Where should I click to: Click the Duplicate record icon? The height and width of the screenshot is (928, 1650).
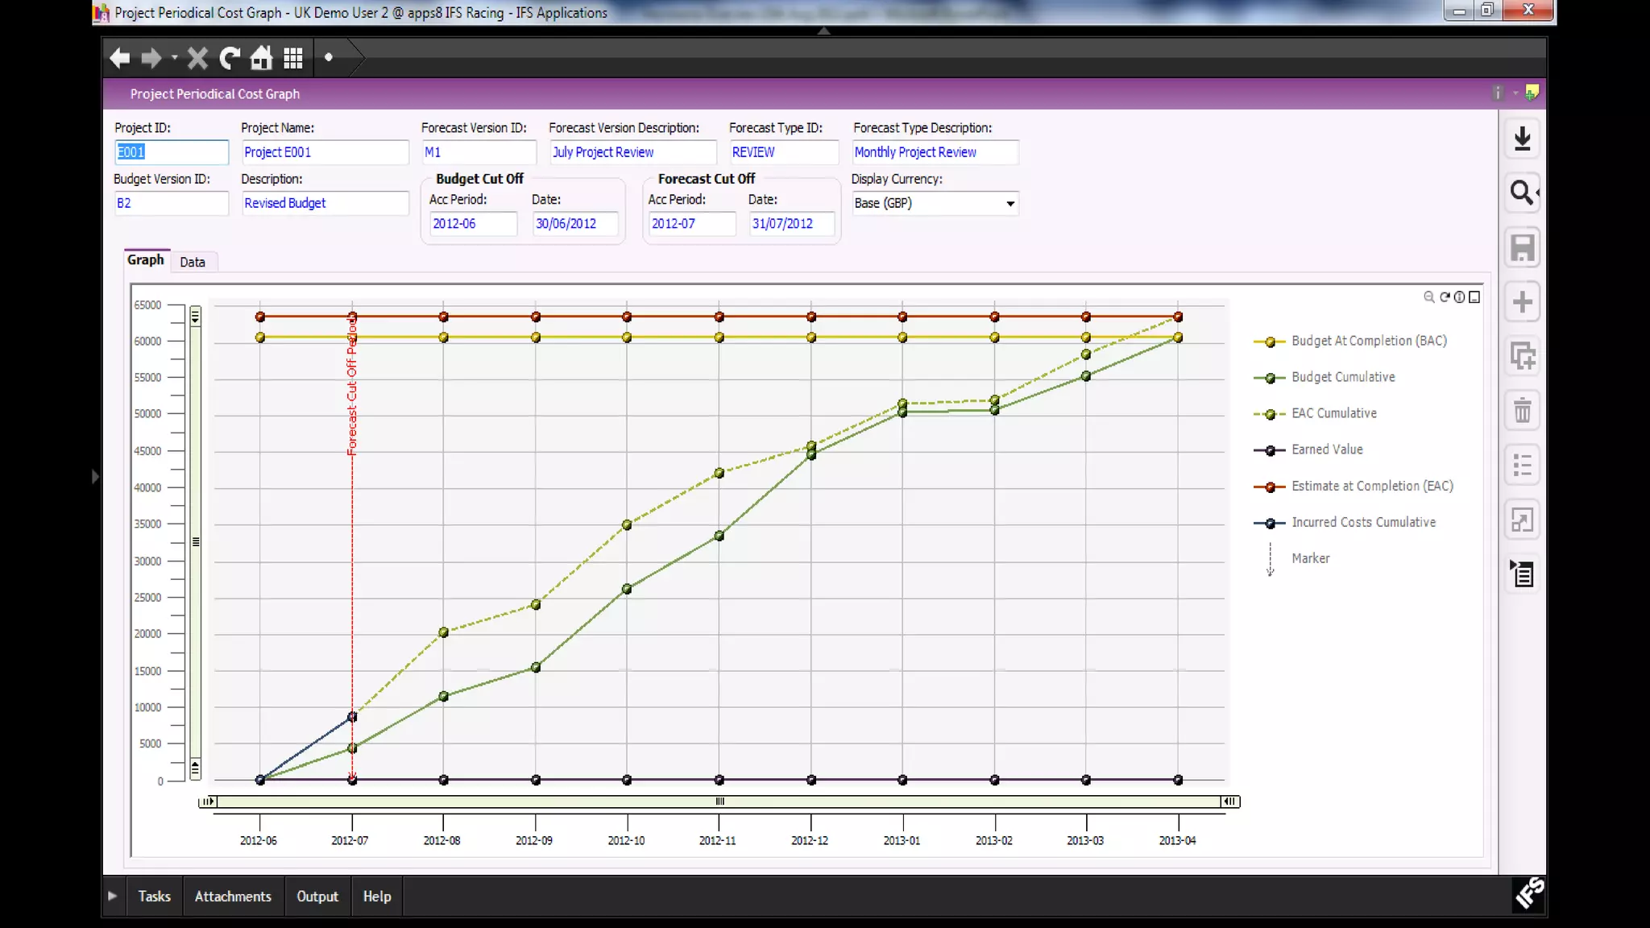pos(1522,356)
